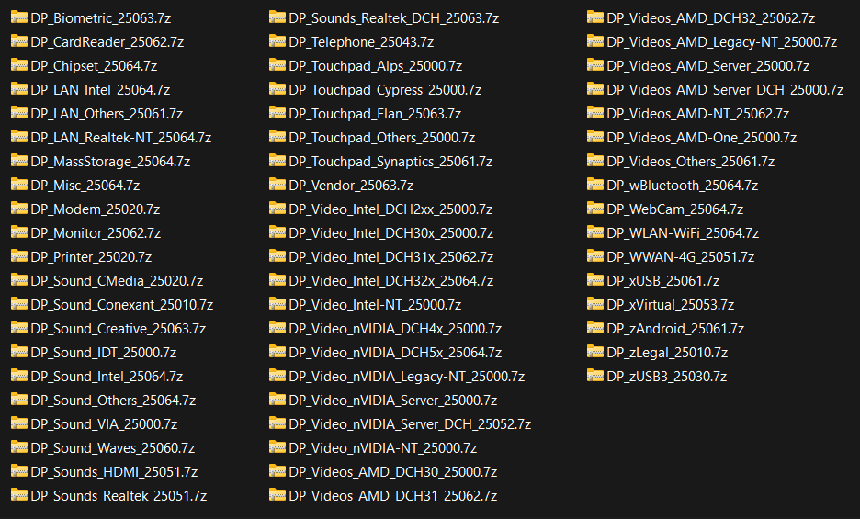860x519 pixels.
Task: Click file name DP_Video_Intel_DCH2xx_25000.7z
Action: coord(390,209)
